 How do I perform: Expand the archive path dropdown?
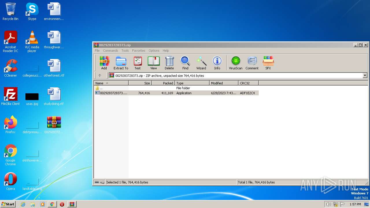click(x=365, y=75)
